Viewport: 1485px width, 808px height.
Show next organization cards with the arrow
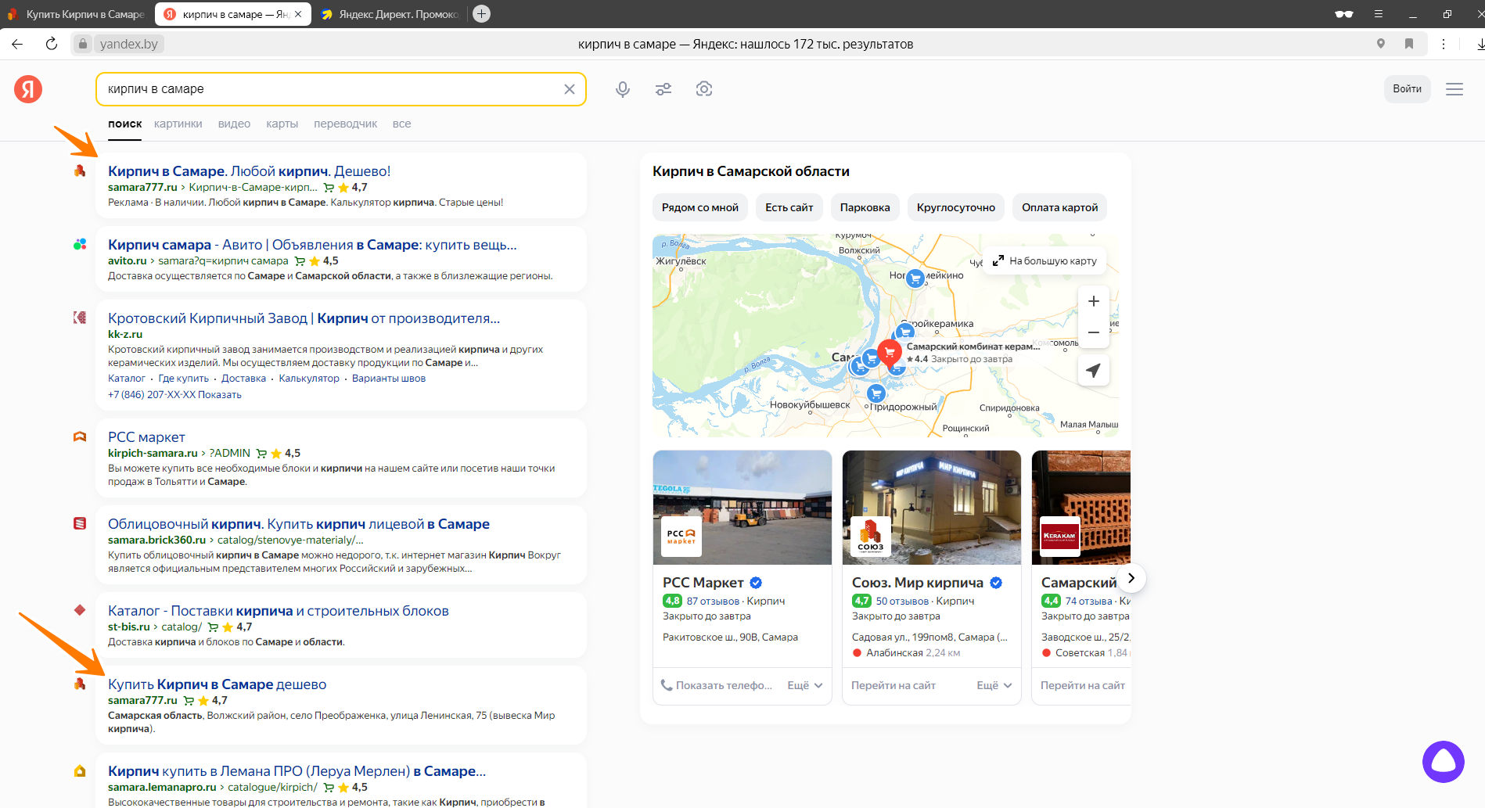(x=1131, y=578)
